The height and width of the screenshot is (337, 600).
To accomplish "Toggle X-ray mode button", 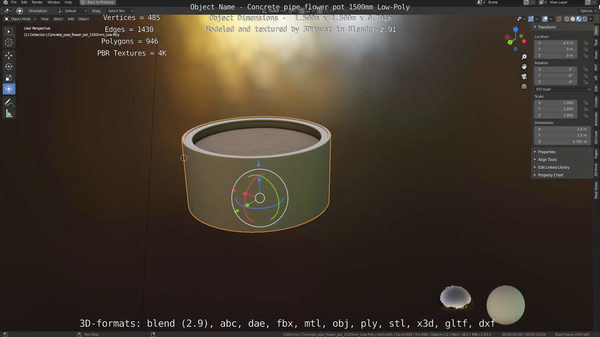I will [x=559, y=19].
